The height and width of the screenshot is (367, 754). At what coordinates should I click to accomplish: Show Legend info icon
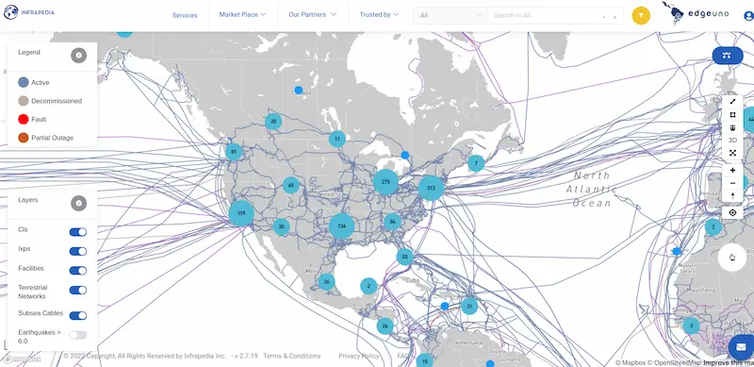pos(78,56)
